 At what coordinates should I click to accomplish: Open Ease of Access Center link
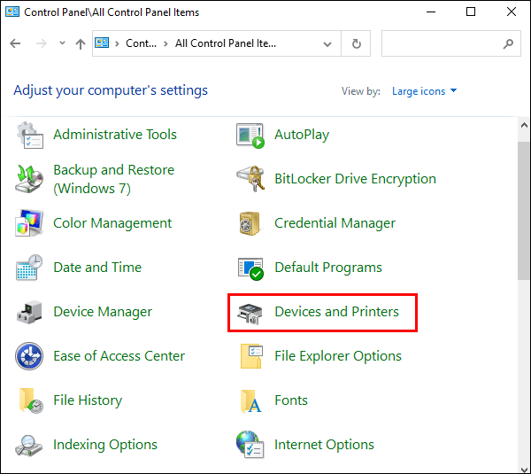pyautogui.click(x=119, y=356)
